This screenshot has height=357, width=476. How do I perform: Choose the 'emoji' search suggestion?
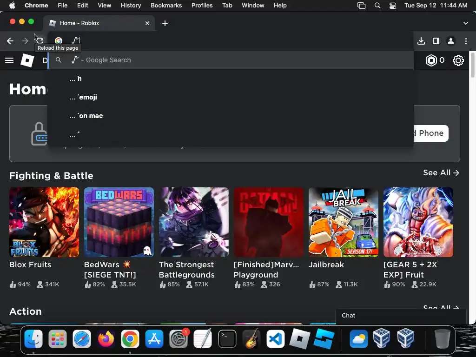tap(231, 97)
